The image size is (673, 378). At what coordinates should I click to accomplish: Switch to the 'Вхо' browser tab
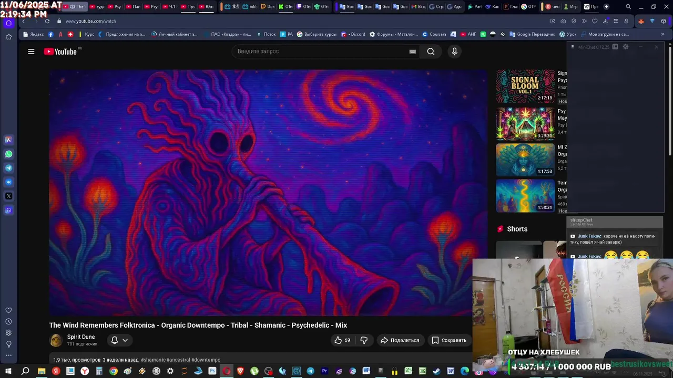point(417,7)
